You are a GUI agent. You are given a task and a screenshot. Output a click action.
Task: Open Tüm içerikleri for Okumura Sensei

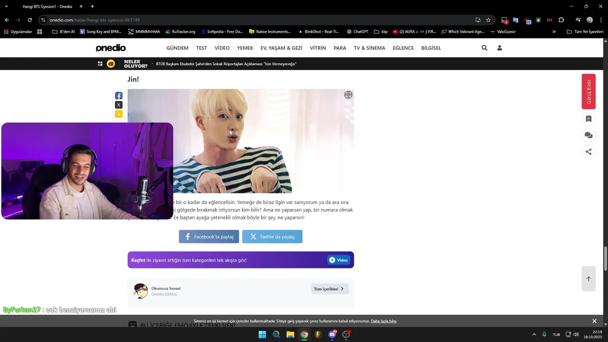pos(330,289)
